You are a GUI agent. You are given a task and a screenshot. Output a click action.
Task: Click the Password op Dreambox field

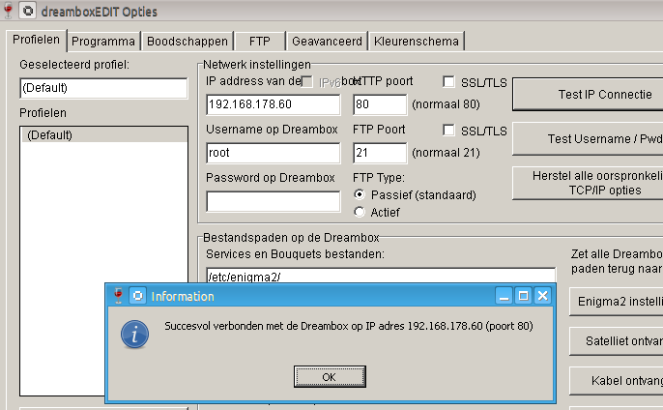274,201
